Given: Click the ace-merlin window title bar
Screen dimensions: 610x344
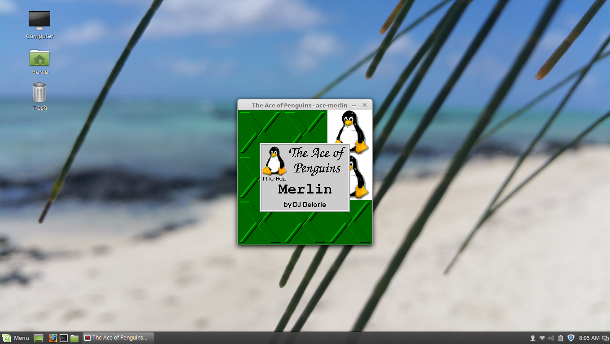Looking at the screenshot, I should coord(300,105).
